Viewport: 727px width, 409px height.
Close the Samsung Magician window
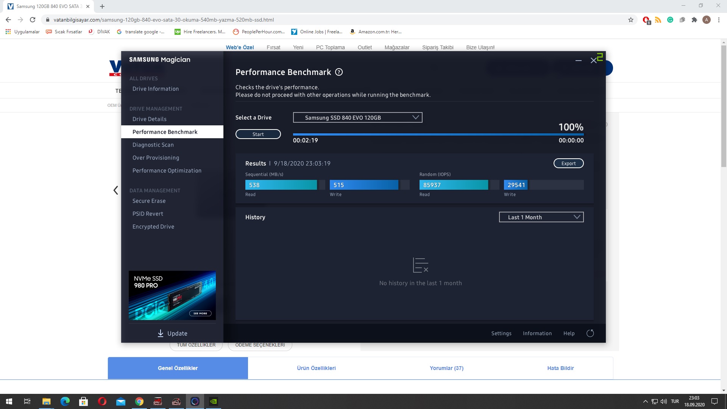point(594,61)
